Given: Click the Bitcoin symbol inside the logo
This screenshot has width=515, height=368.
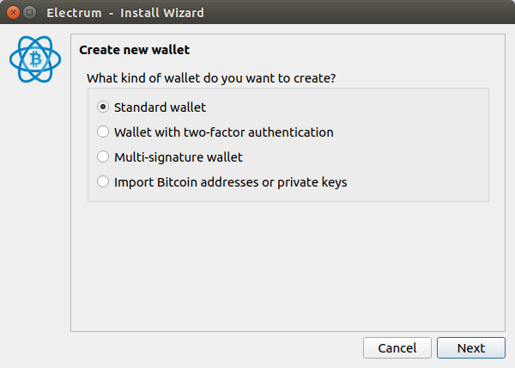Looking at the screenshot, I should coord(35,58).
